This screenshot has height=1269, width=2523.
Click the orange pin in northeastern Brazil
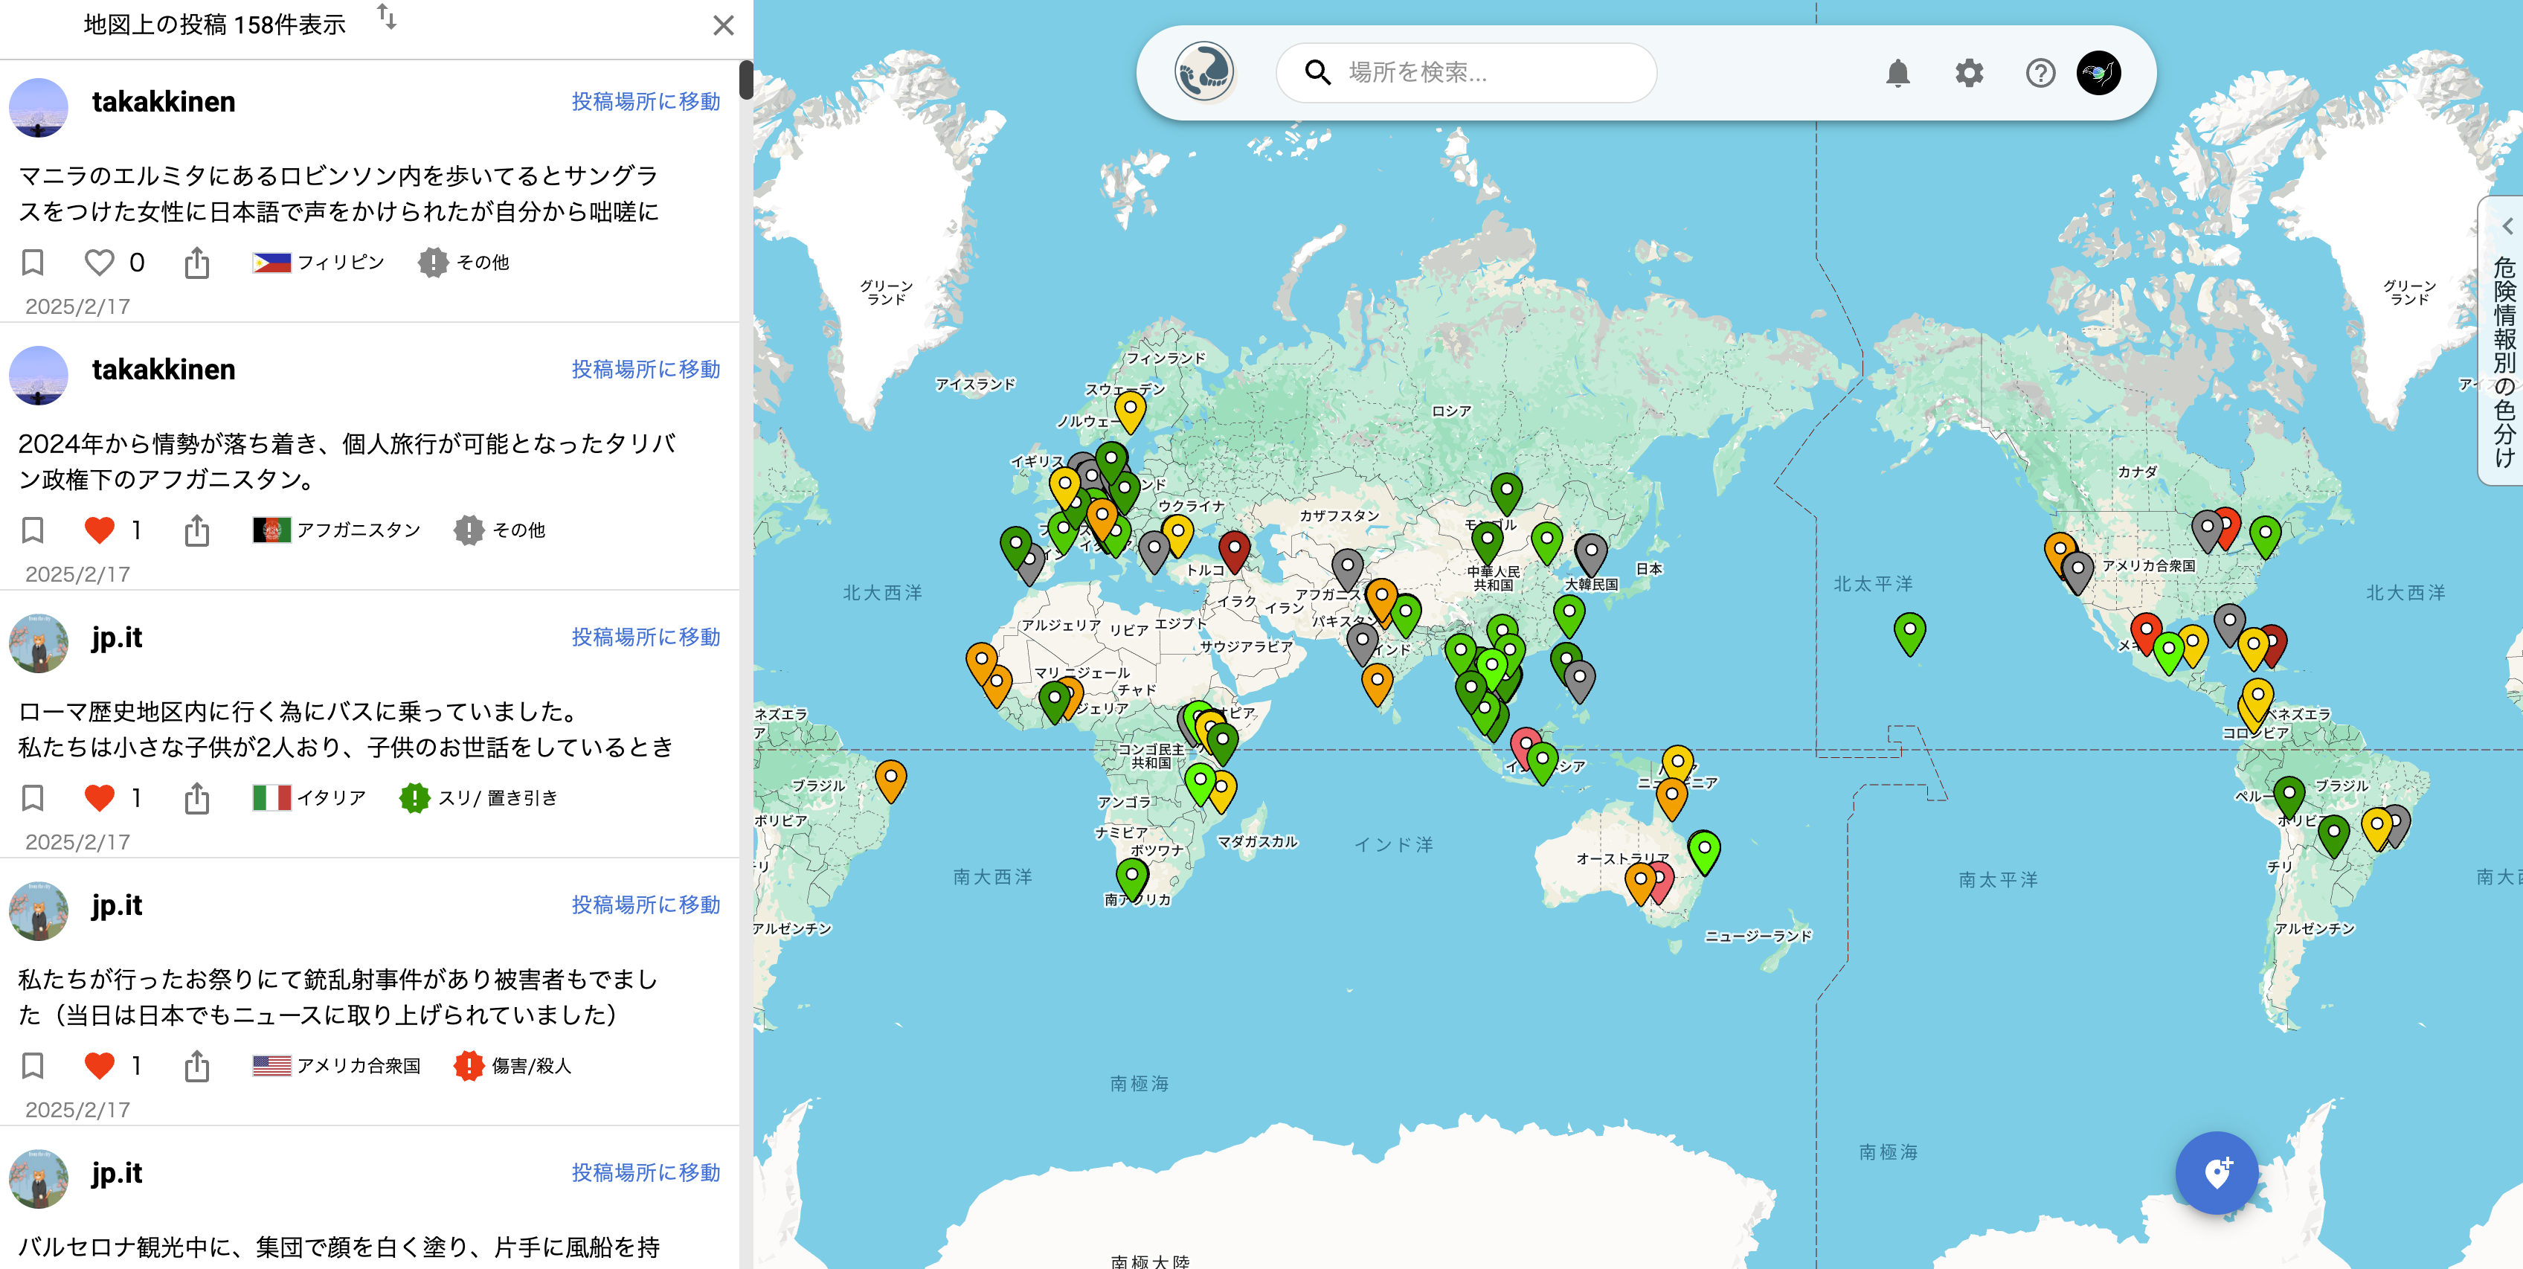click(x=890, y=783)
